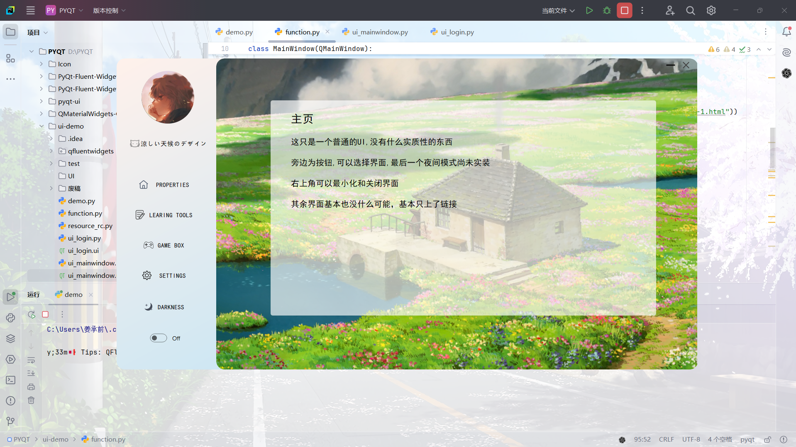This screenshot has height=447, width=796.
Task: Open IDE settings gear icon
Action: click(x=711, y=10)
